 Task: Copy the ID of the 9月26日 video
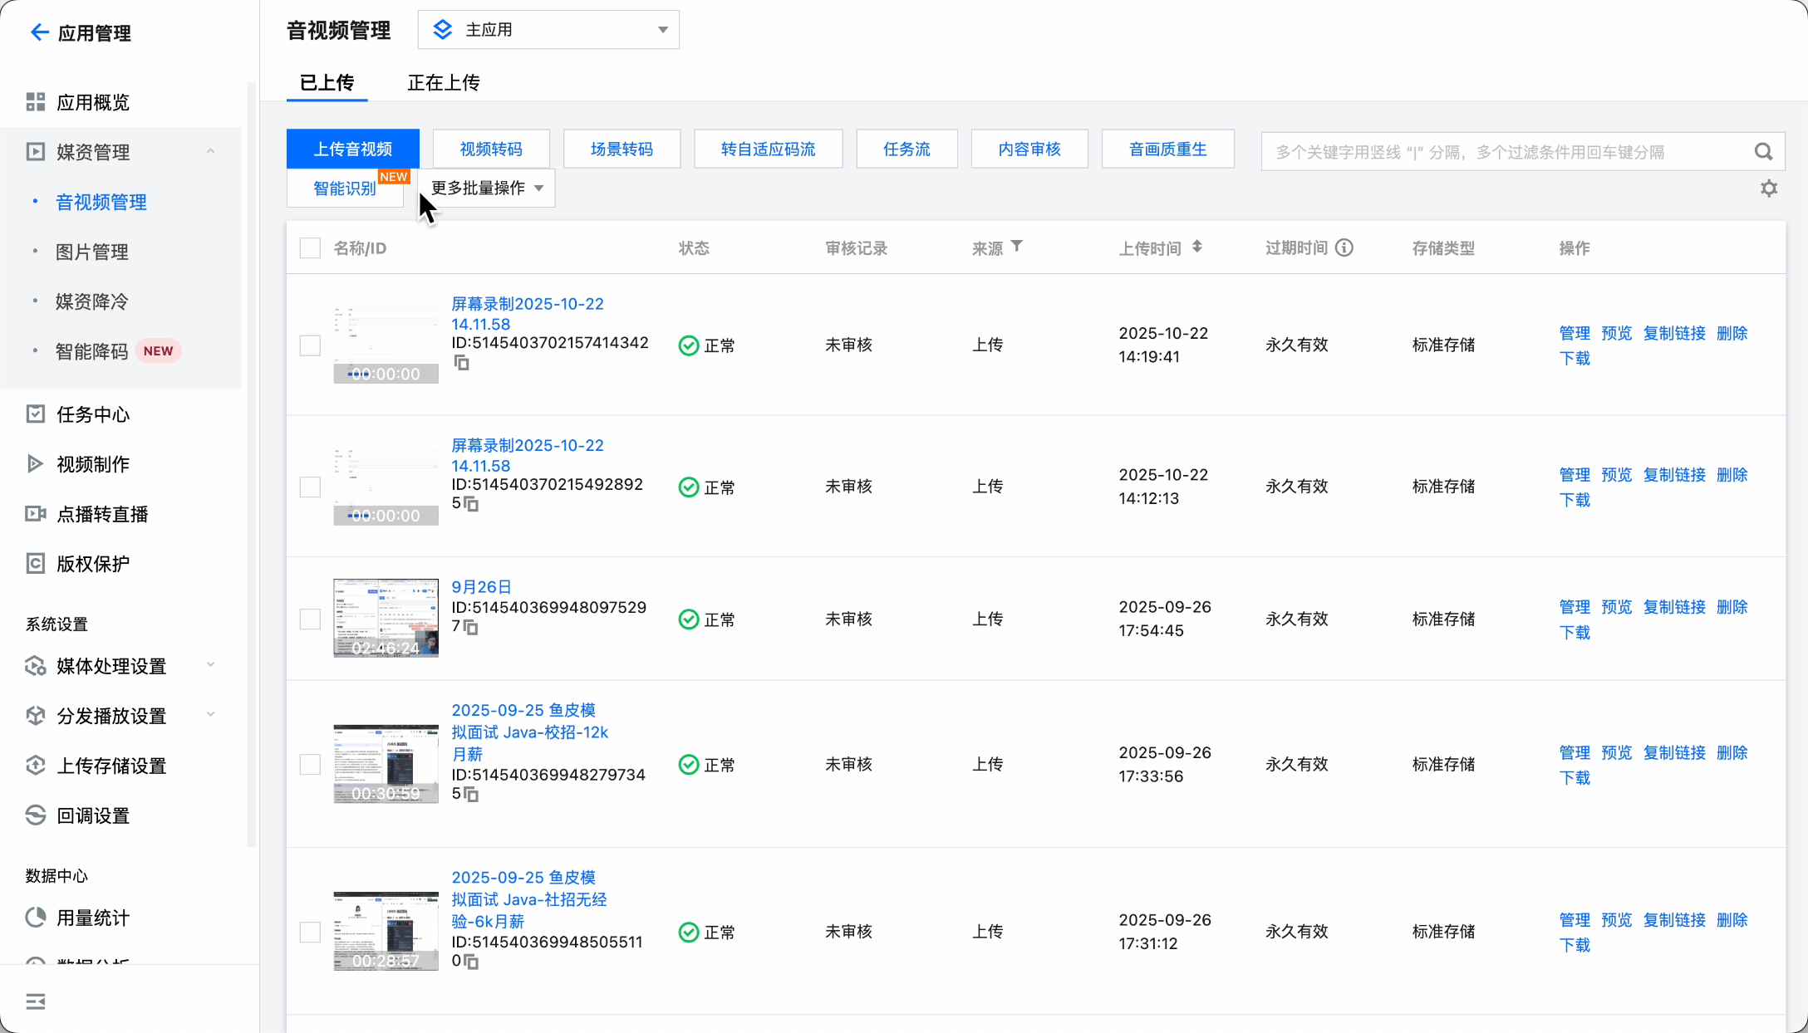(471, 628)
